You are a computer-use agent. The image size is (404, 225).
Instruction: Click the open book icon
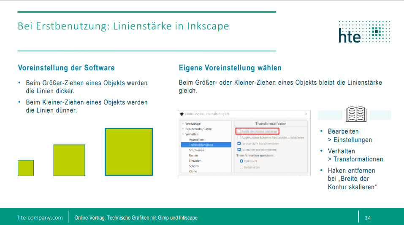click(x=356, y=114)
